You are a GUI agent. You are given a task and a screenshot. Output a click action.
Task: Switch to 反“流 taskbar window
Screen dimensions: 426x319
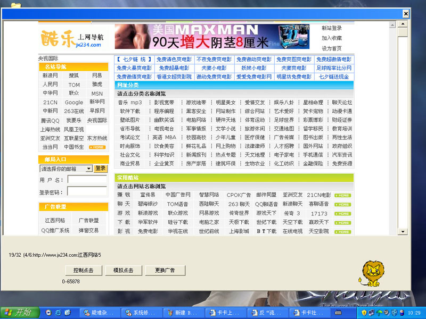[x=268, y=313]
